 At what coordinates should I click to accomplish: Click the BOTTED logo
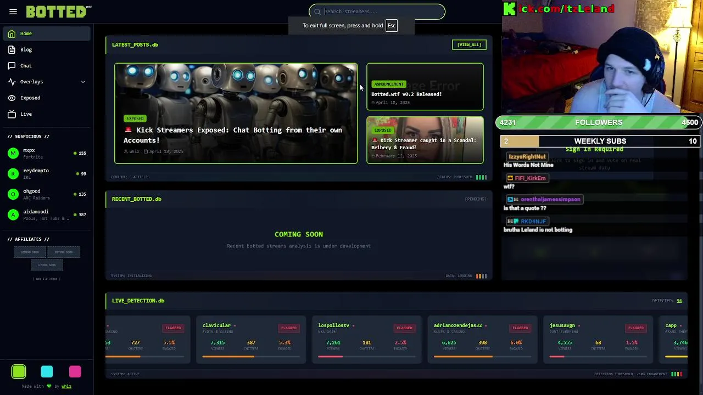(59, 12)
